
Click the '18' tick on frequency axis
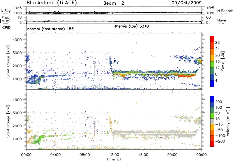click(20, 17)
